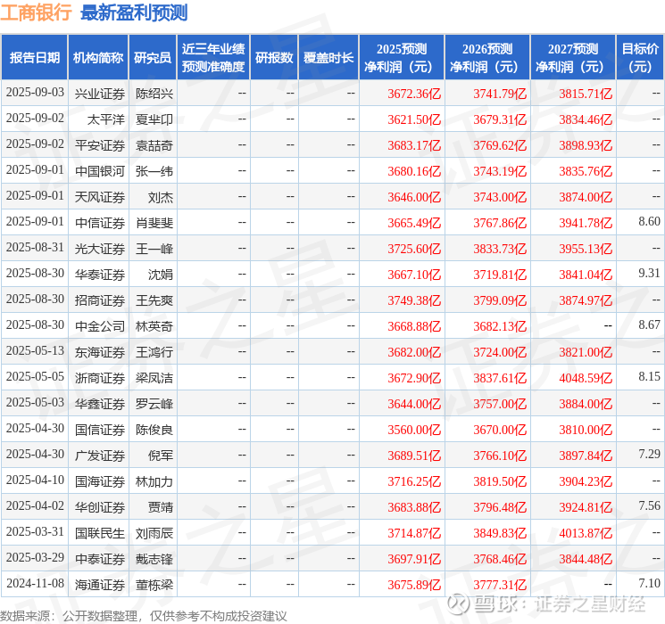Click 2025 profit value 3749.38亿
The image size is (665, 624).
[414, 300]
